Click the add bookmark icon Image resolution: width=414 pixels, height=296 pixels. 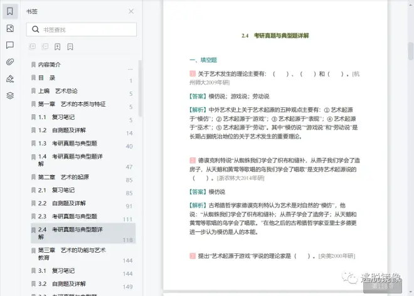coord(58,46)
